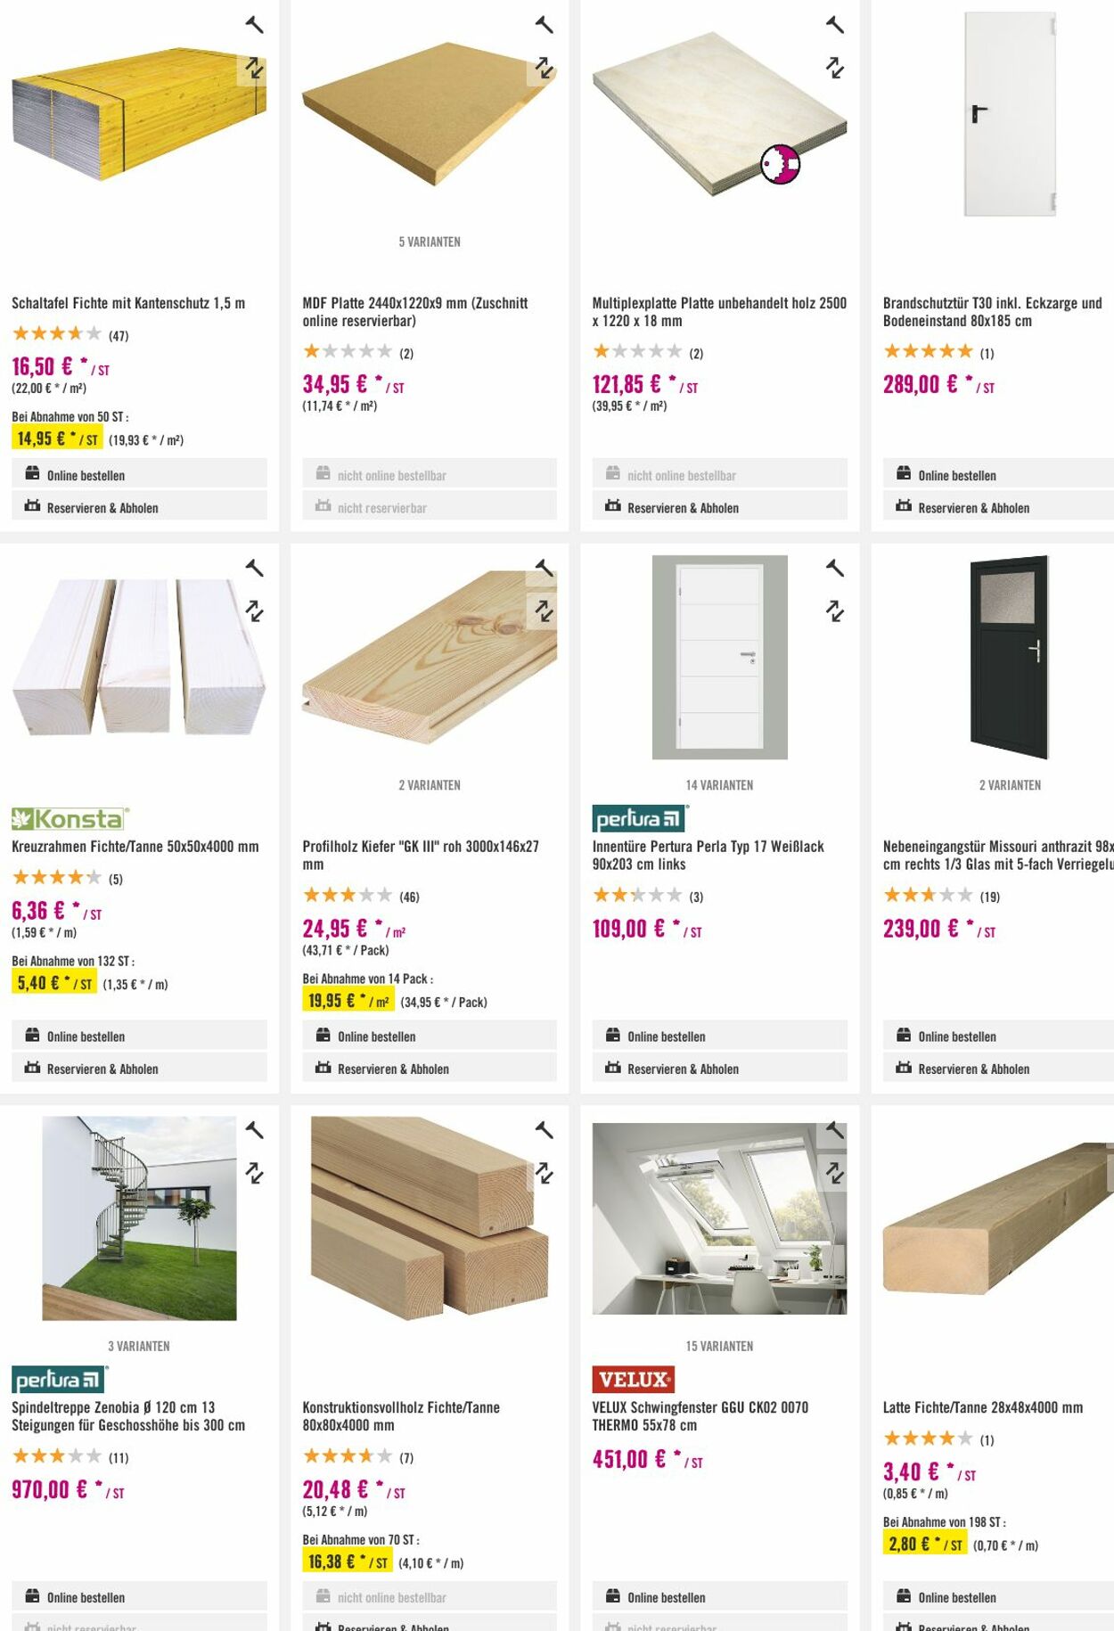Show the 2 Varianten of Nebeneingangstür Missouri
Screen dimensions: 1114x1631
click(x=1011, y=785)
